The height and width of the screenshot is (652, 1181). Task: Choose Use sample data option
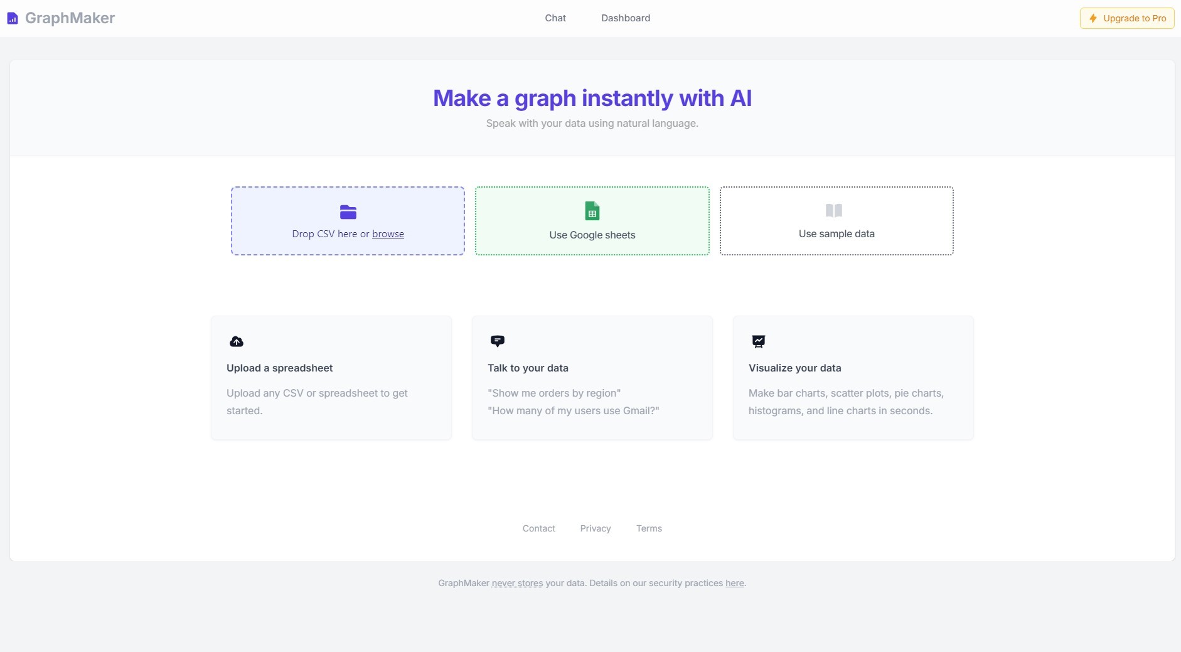coord(836,221)
